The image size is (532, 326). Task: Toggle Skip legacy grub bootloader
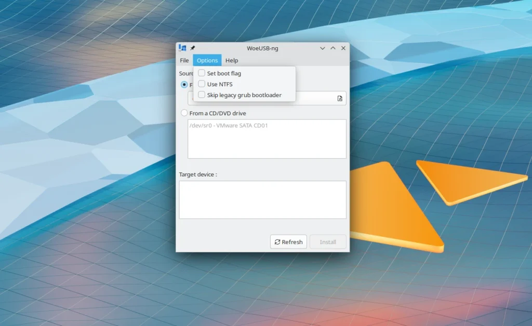[x=202, y=95]
